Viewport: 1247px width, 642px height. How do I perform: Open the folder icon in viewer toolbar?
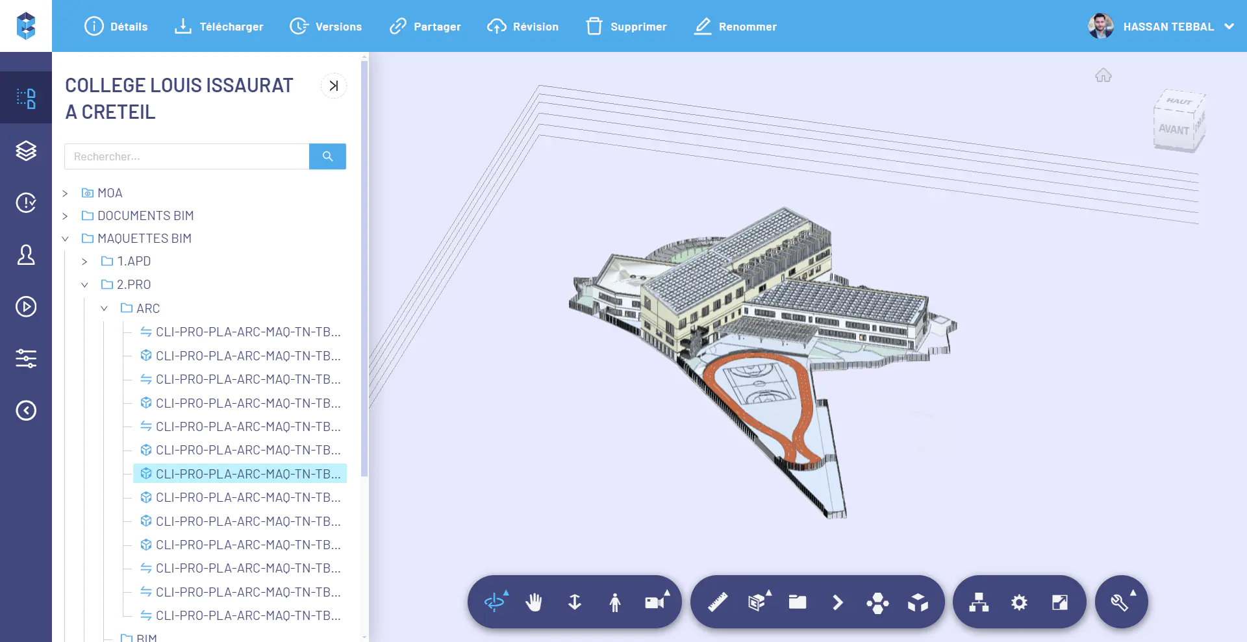tap(798, 602)
